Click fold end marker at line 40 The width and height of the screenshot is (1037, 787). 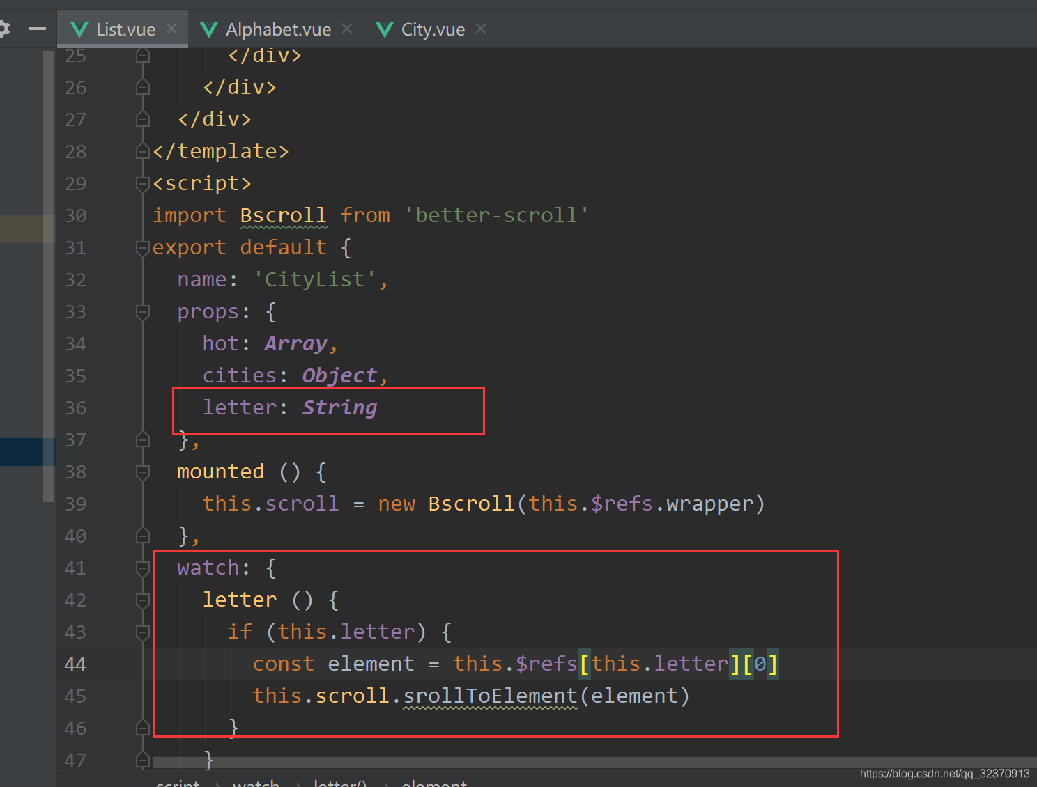point(143,536)
